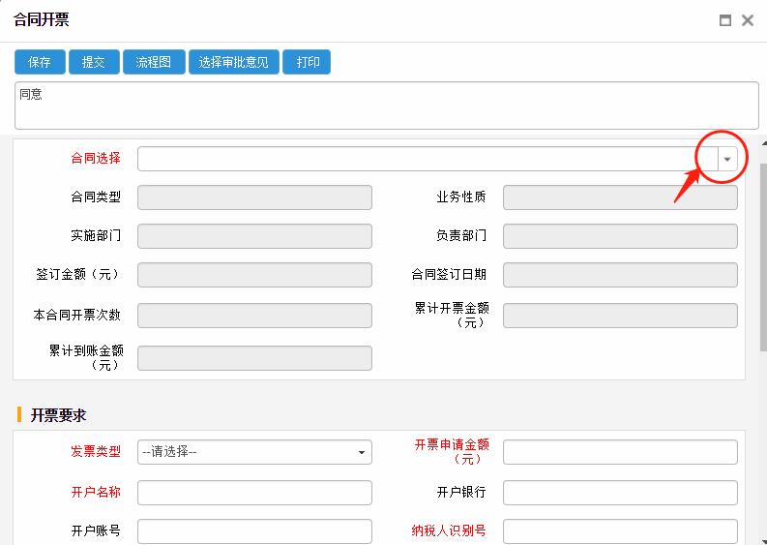Open the 流程图 flowchart view

pyautogui.click(x=154, y=62)
